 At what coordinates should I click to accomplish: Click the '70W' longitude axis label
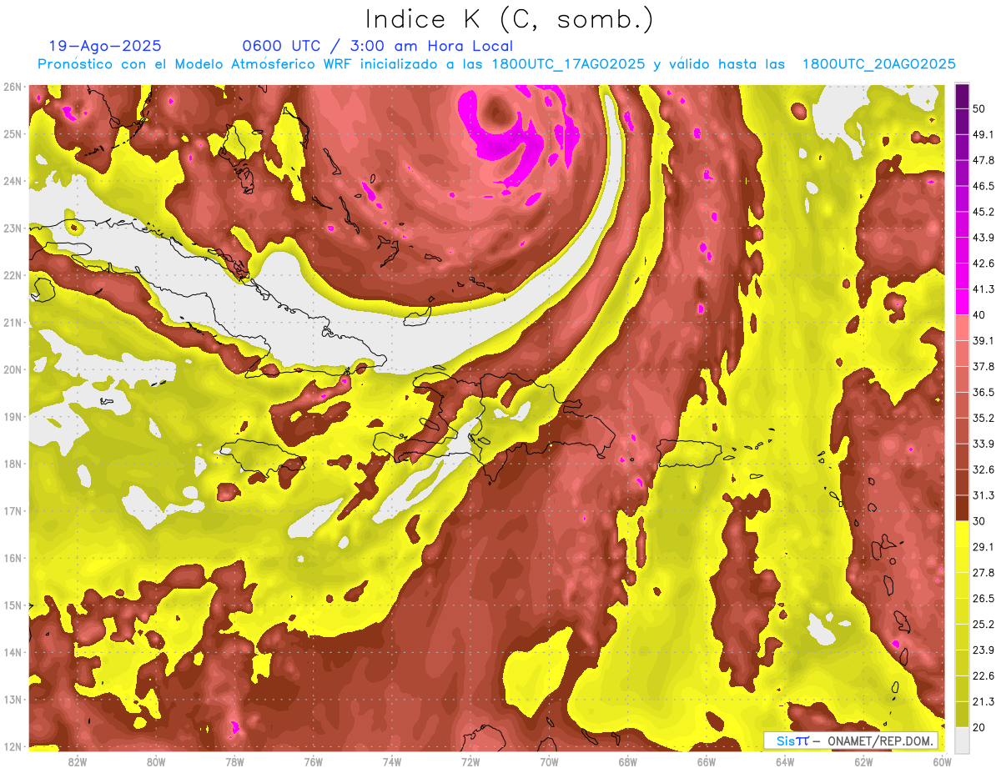(549, 761)
